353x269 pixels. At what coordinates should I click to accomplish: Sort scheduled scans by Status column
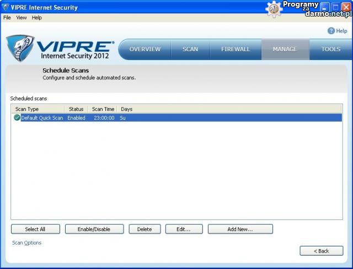click(x=76, y=109)
